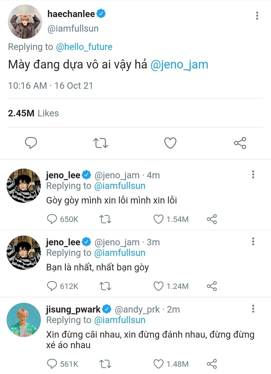The image size is (271, 374).
Task: Retweet haechanlee's main tweet
Action: coord(100,143)
